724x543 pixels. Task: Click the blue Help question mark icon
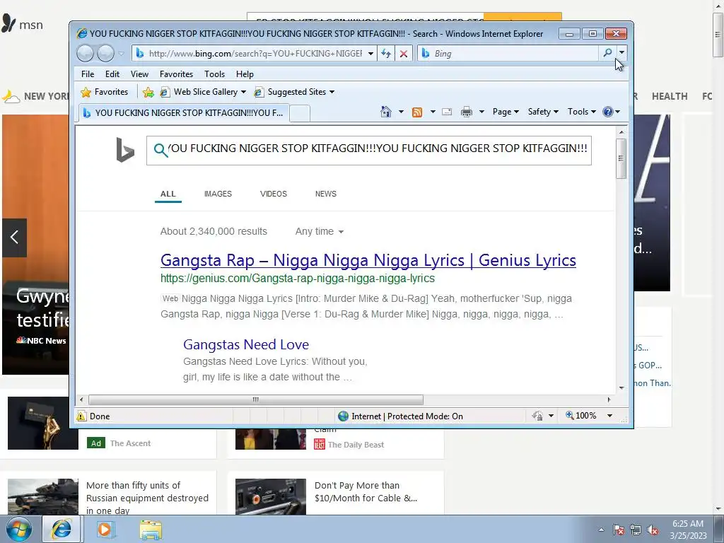608,112
